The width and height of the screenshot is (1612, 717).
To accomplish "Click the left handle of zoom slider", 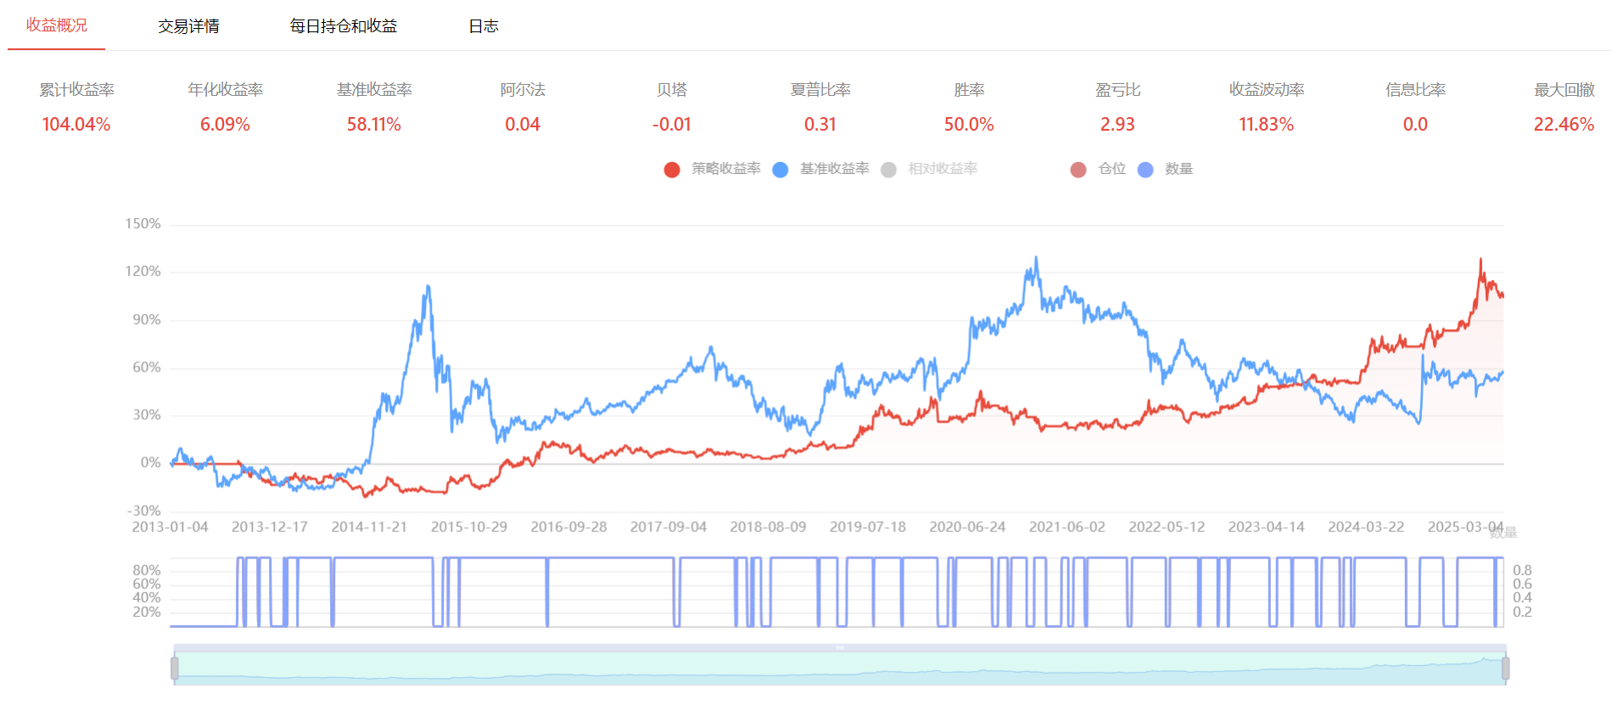I will 175,669.
